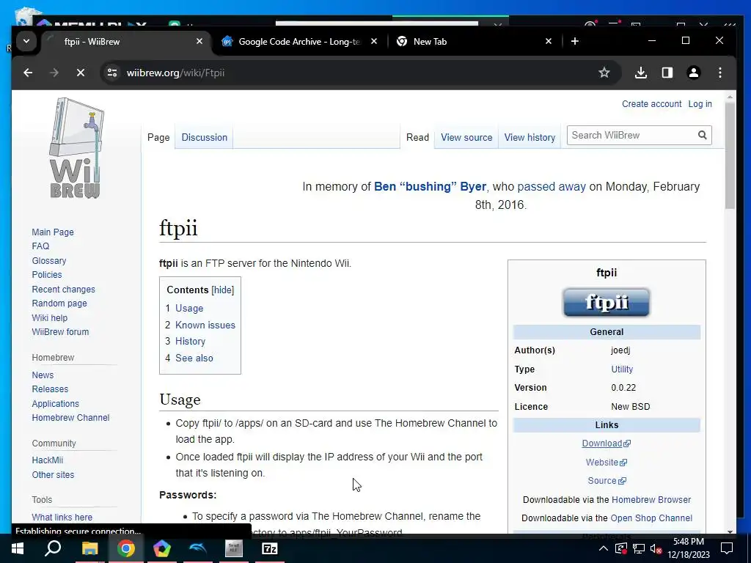
Task: Open WiiBrew forum sidebar link
Action: (60, 332)
